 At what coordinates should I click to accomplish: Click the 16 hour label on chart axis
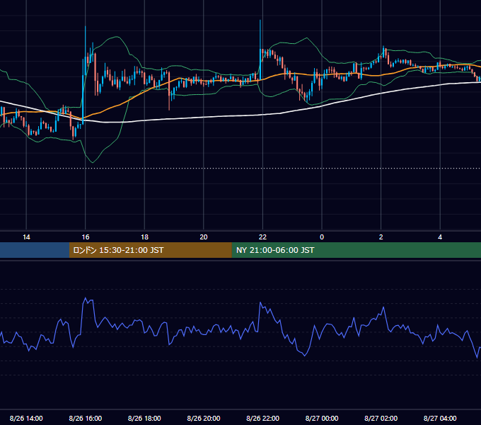pos(86,237)
